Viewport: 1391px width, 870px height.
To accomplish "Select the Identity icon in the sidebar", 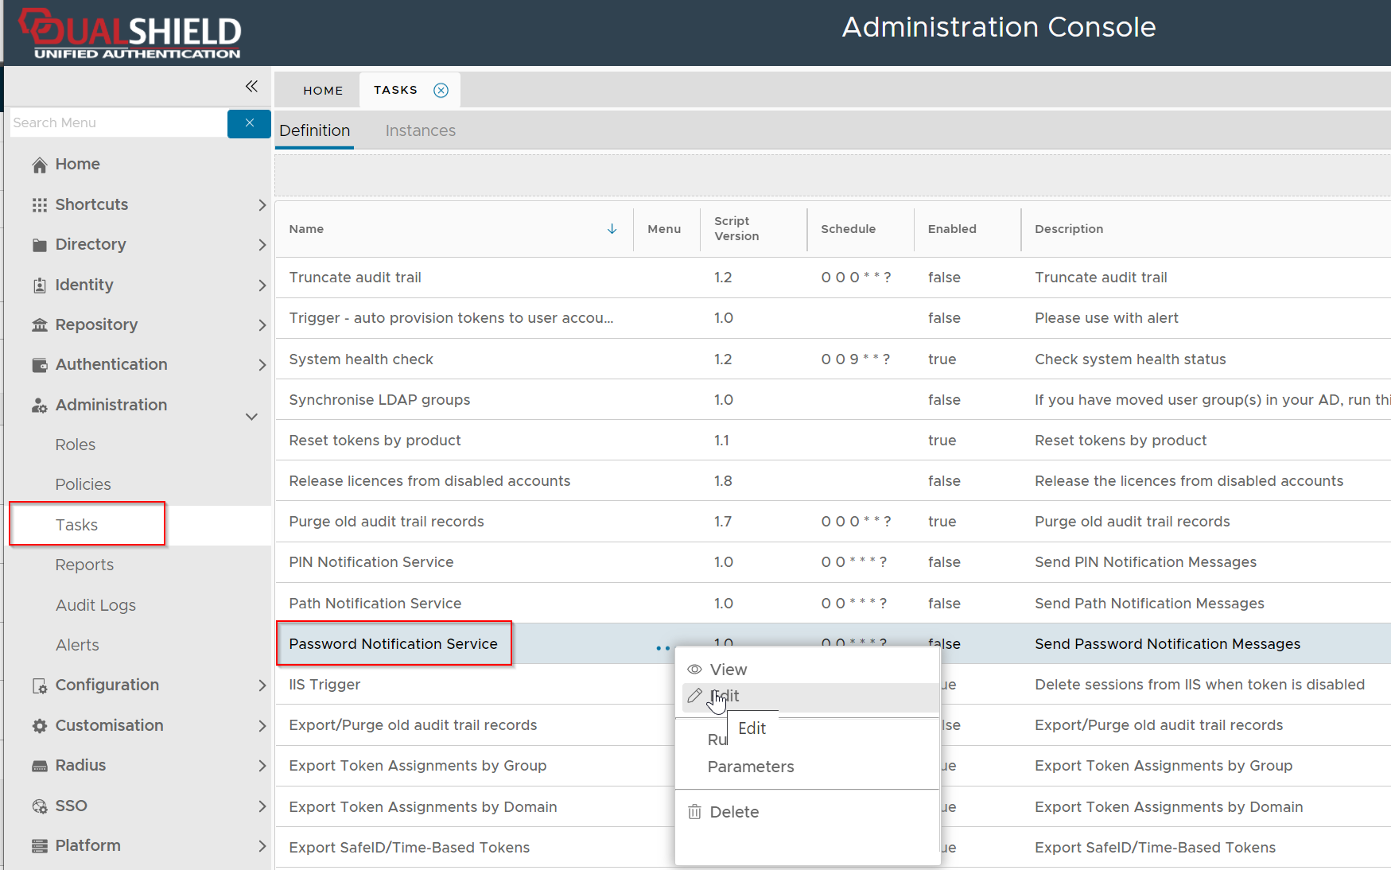I will coord(39,285).
